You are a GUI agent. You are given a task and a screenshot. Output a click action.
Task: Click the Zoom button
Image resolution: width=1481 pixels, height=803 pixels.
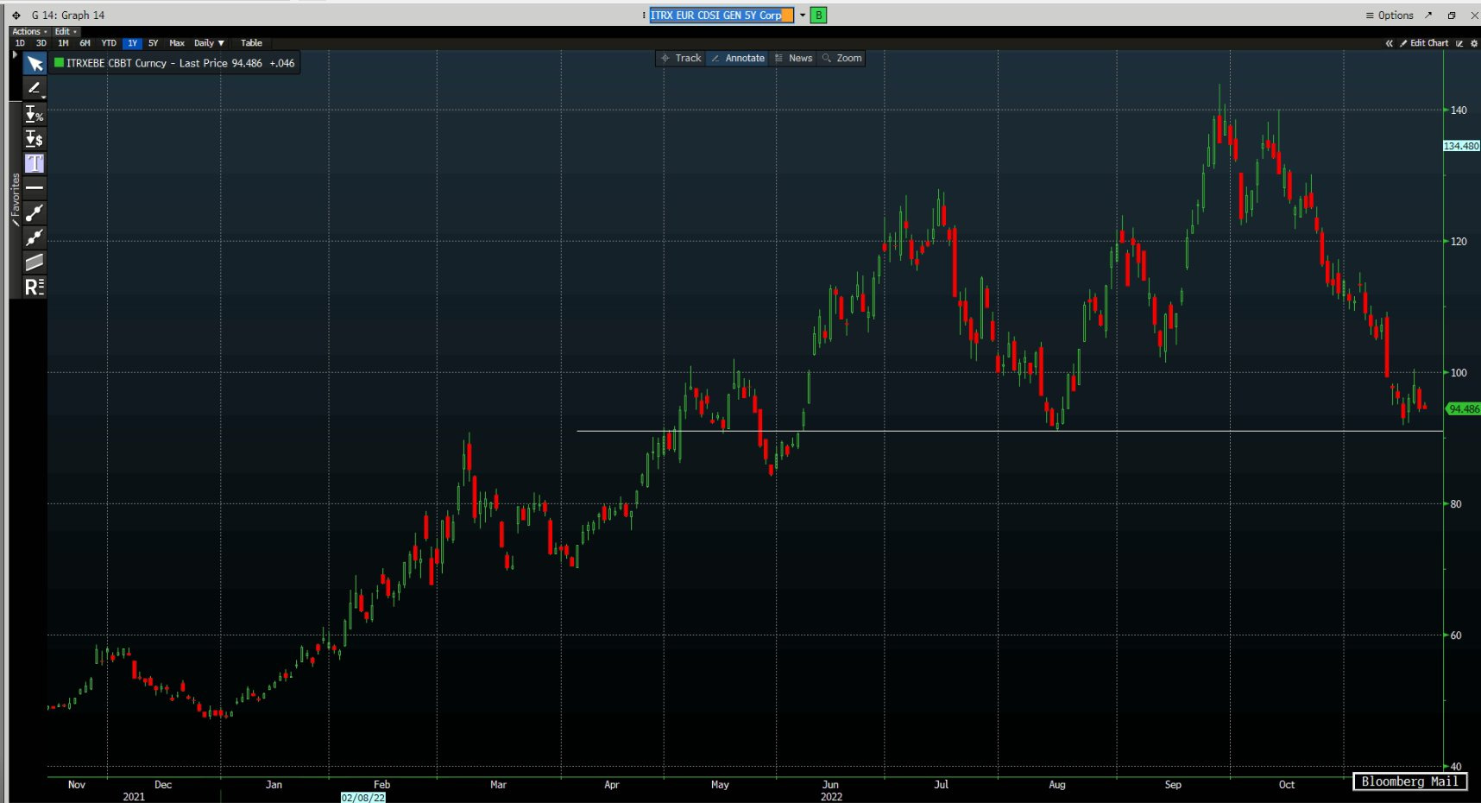click(842, 58)
